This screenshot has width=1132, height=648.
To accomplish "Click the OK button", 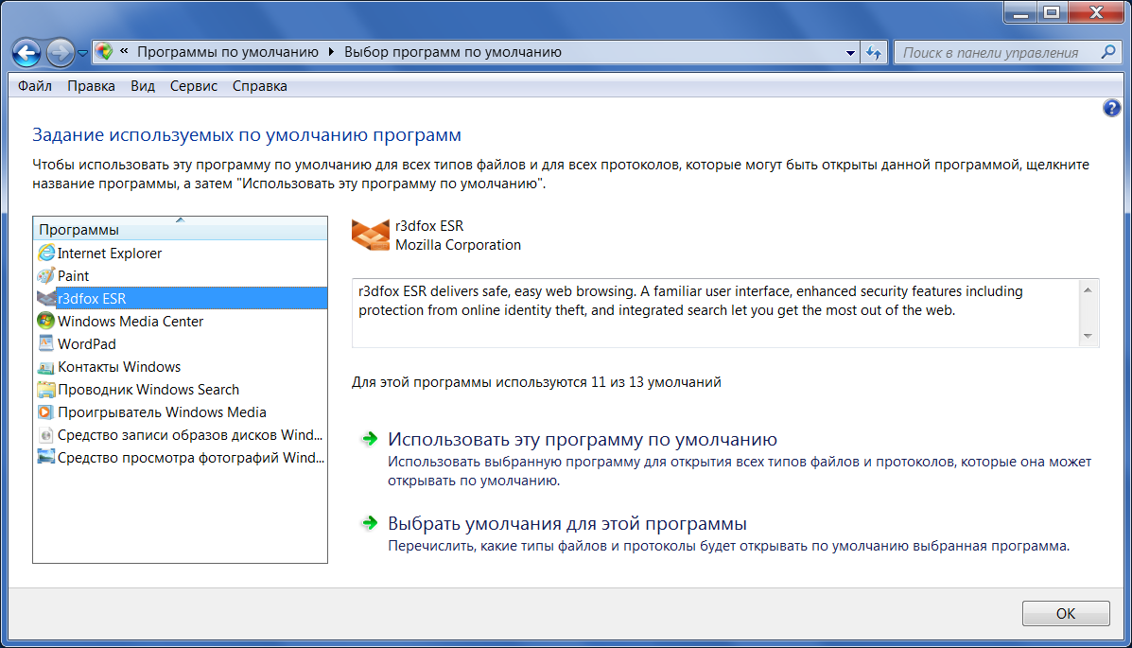I will point(1066,613).
